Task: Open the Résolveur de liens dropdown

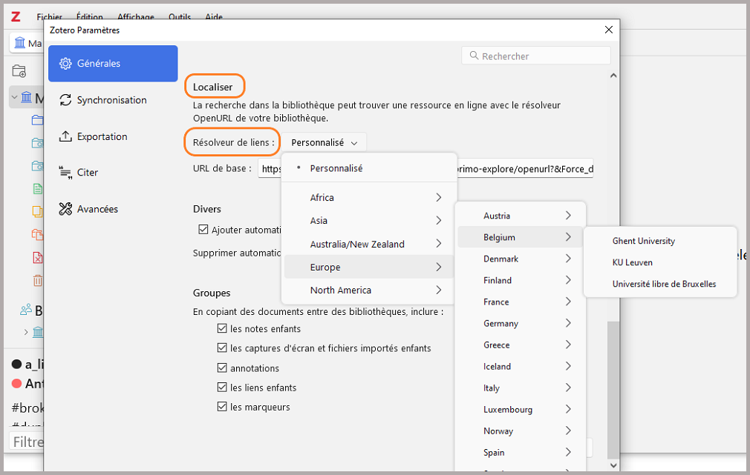Action: [x=324, y=143]
